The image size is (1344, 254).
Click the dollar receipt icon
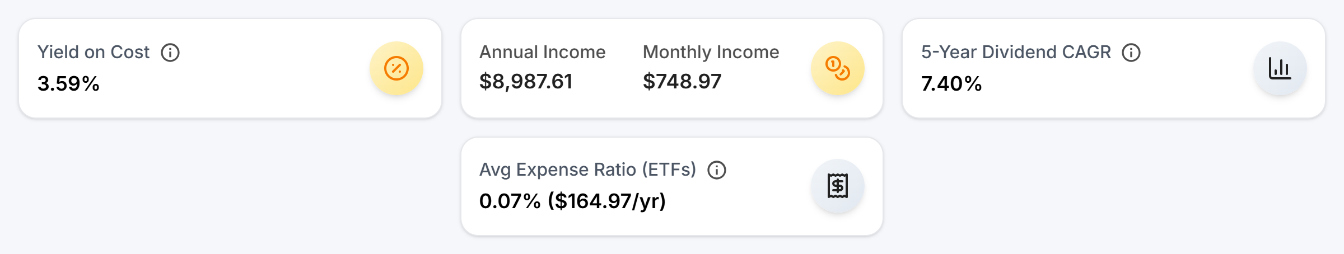click(x=838, y=186)
